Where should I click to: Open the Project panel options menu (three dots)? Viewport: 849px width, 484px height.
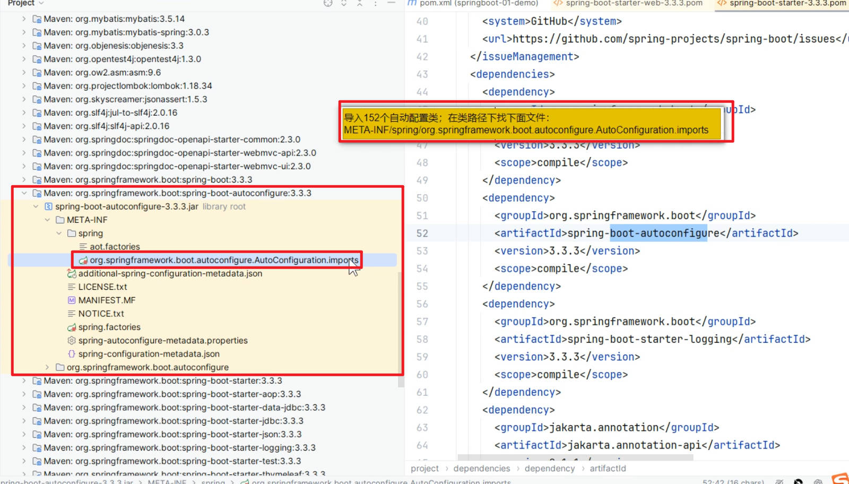[x=375, y=3]
